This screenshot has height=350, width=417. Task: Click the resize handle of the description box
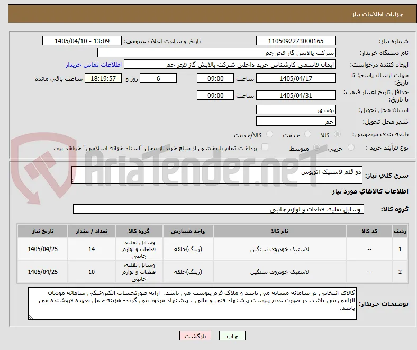[x=74, y=181]
